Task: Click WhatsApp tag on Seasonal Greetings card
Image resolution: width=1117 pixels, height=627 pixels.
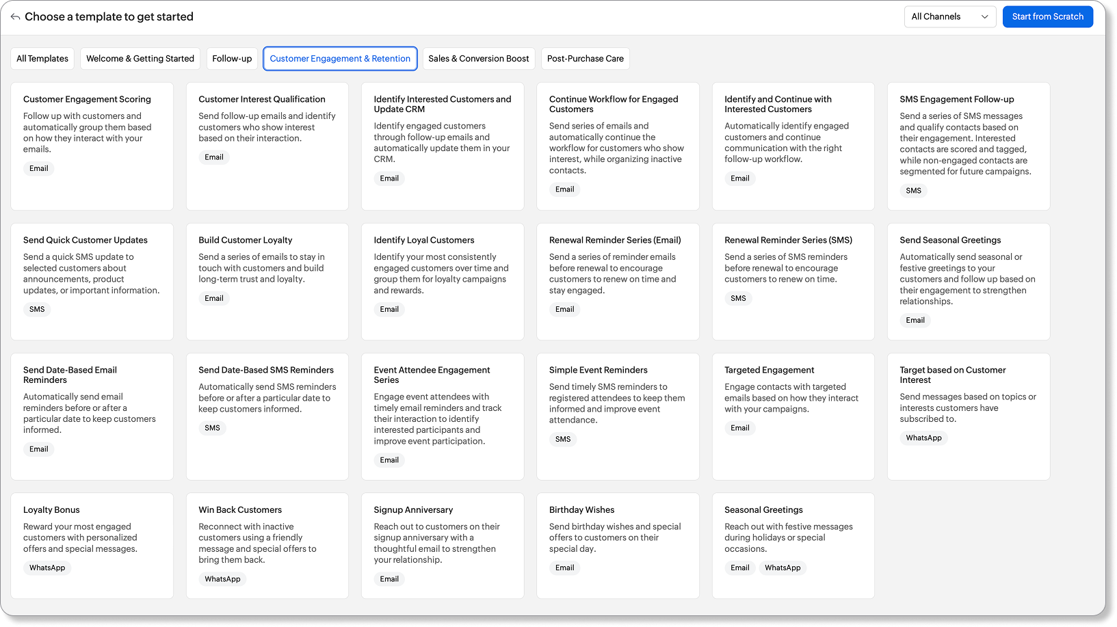Action: (x=783, y=568)
